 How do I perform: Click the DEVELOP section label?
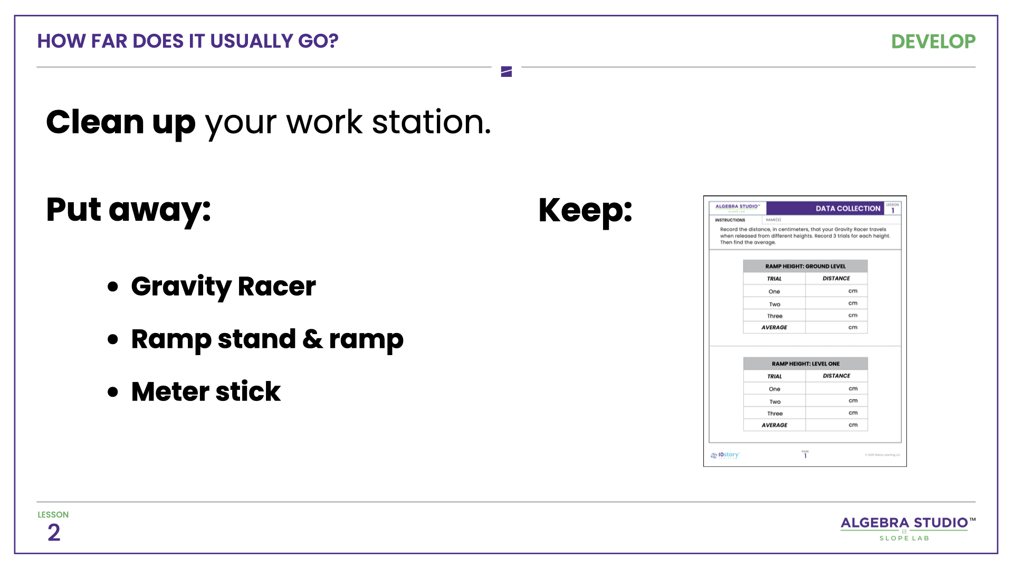(x=933, y=42)
